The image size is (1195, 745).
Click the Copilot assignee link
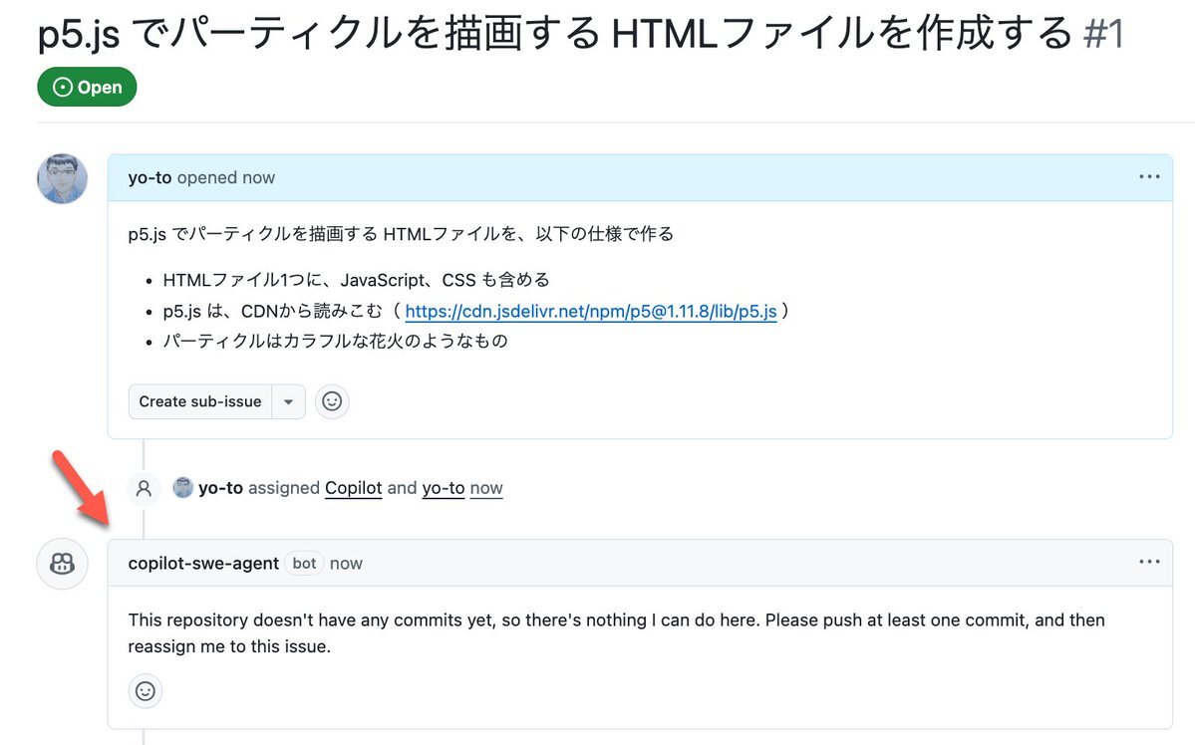click(x=353, y=487)
